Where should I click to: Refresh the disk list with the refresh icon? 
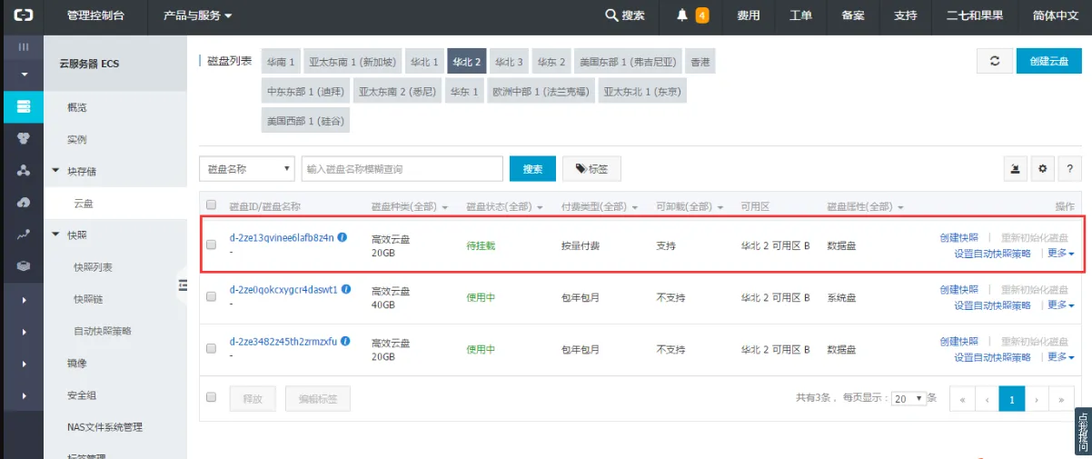coord(995,61)
